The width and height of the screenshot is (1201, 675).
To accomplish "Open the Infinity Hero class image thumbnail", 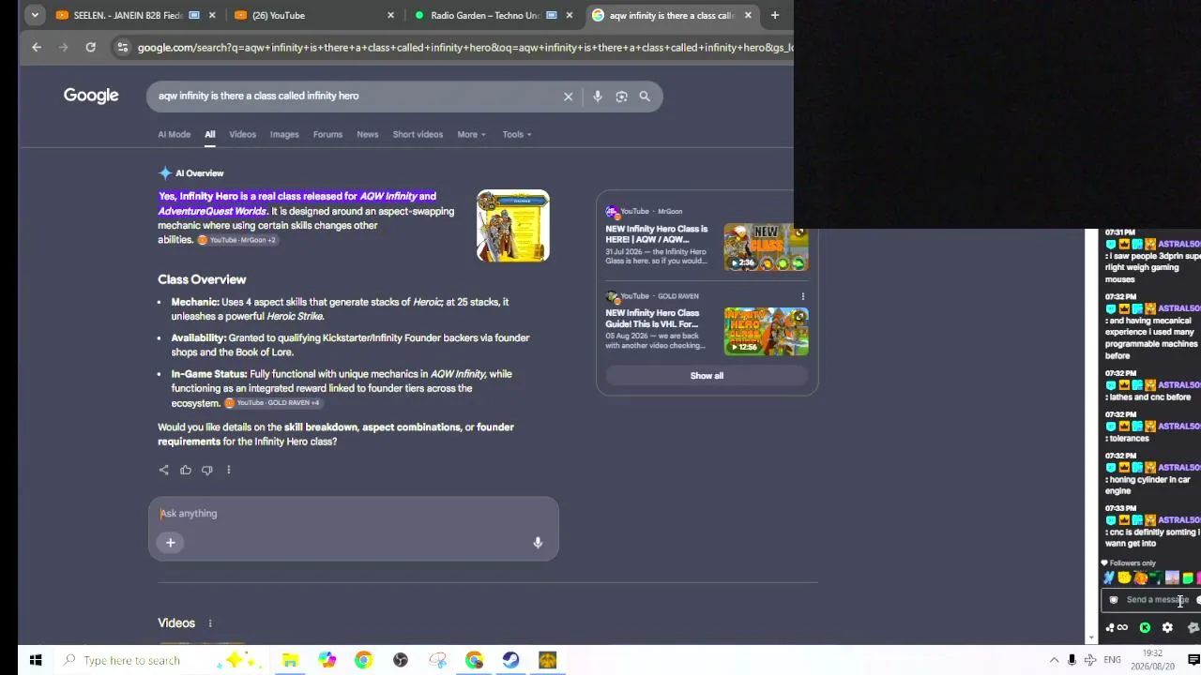I will 513,226.
